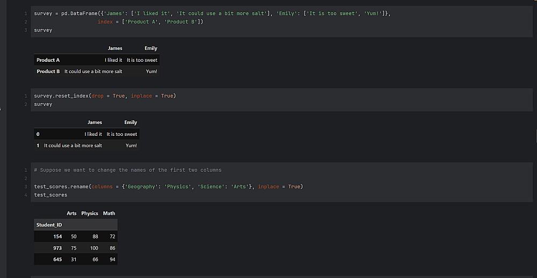
Task: Click 'I liked it' in the Product A row
Action: (113, 60)
